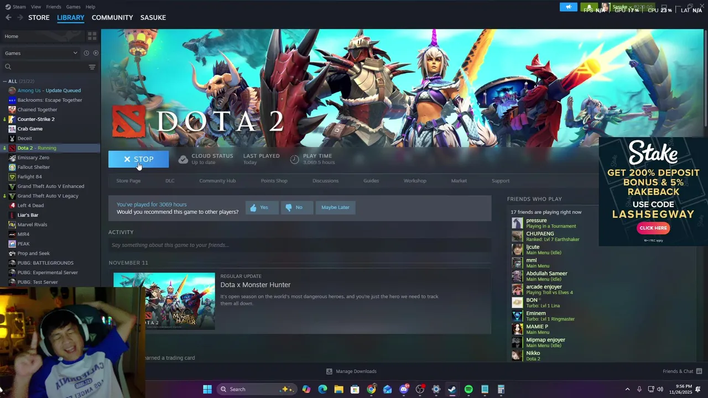Open the Friends menu
The image size is (708, 398).
click(54, 7)
